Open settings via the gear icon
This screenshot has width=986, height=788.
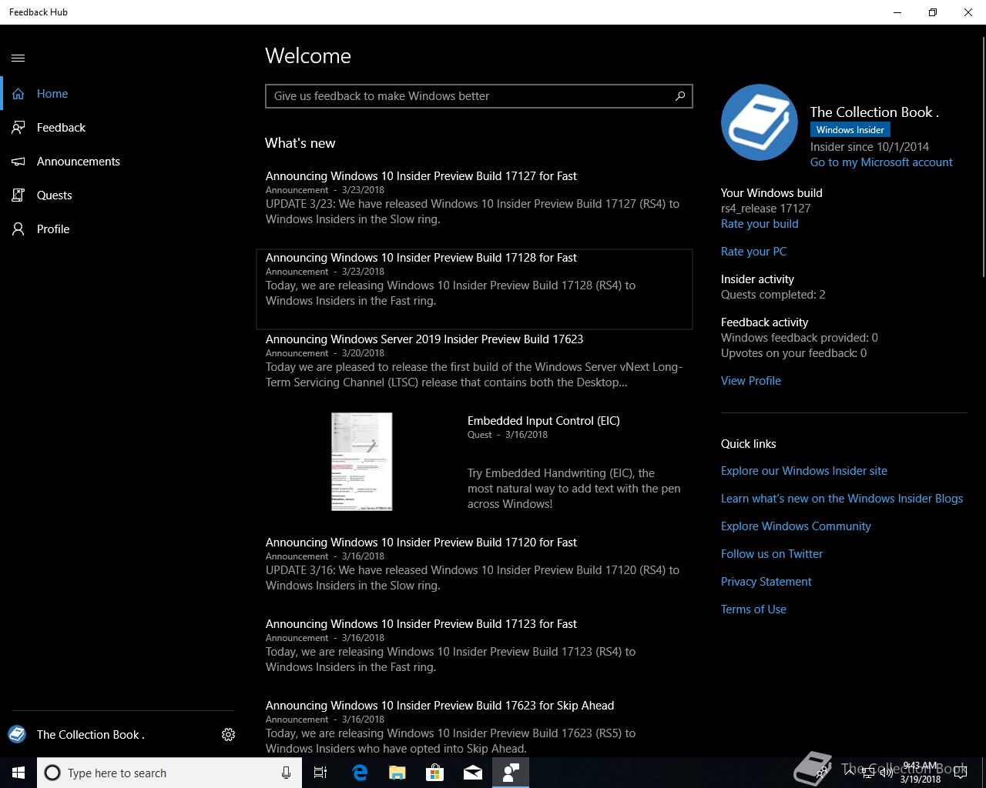pos(228,735)
